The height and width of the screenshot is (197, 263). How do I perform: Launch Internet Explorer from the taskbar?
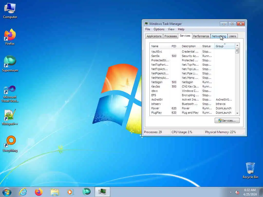pos(23,192)
